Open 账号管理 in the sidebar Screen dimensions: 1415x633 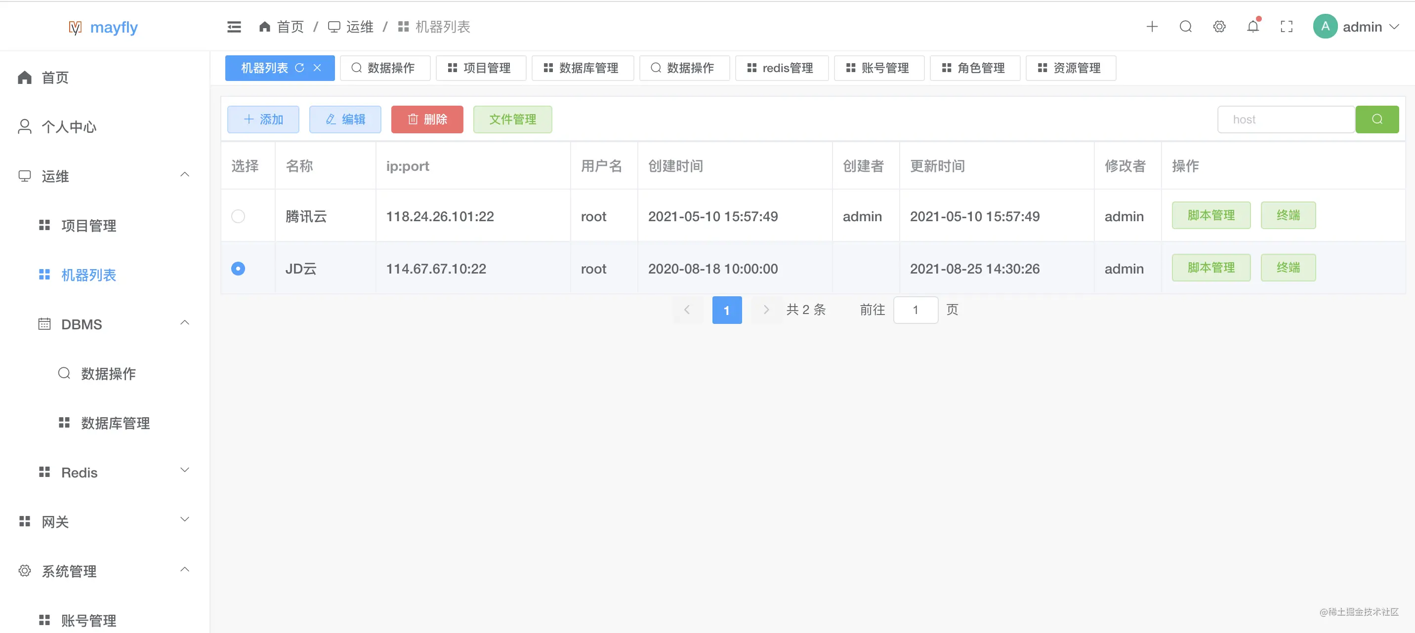[x=104, y=621]
